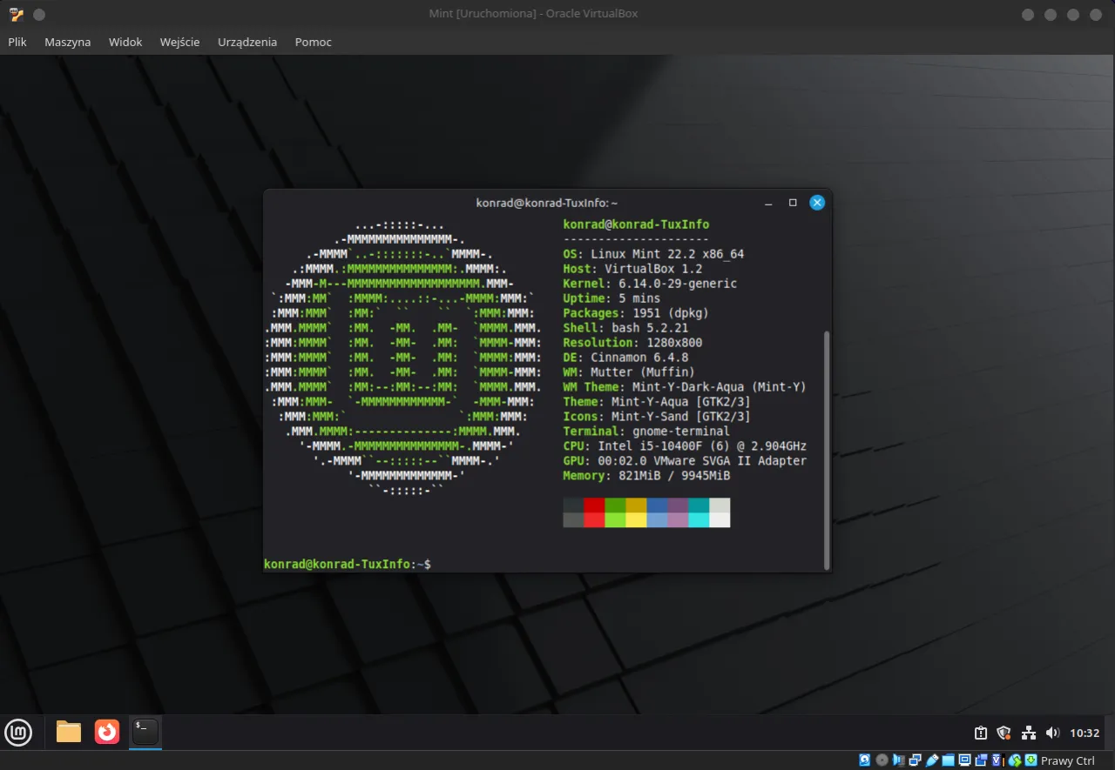
Task: Open the Linux Mint start menu
Action: pos(18,733)
